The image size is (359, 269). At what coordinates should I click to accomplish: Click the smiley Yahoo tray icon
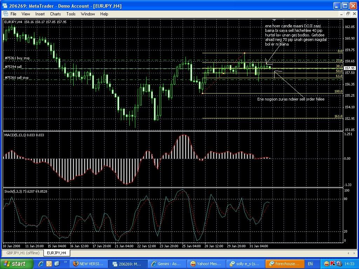tap(326, 264)
